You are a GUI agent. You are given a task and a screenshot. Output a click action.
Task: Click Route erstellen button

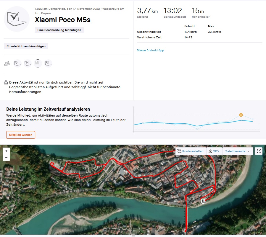point(190,151)
